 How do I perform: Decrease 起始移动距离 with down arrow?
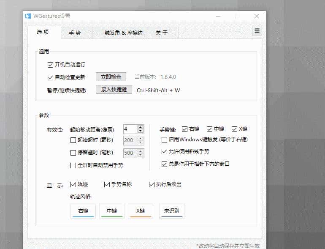coord(141,131)
